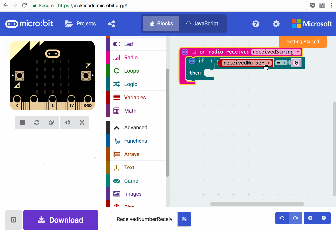336x230 pixels.
Task: Open the Pocket extension icon
Action: pyautogui.click(x=313, y=5)
